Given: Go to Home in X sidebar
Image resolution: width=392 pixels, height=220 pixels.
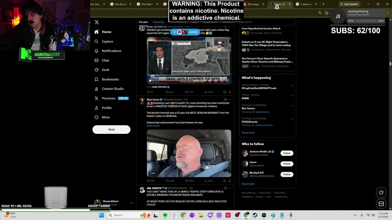Looking at the screenshot, I should 103,32.
